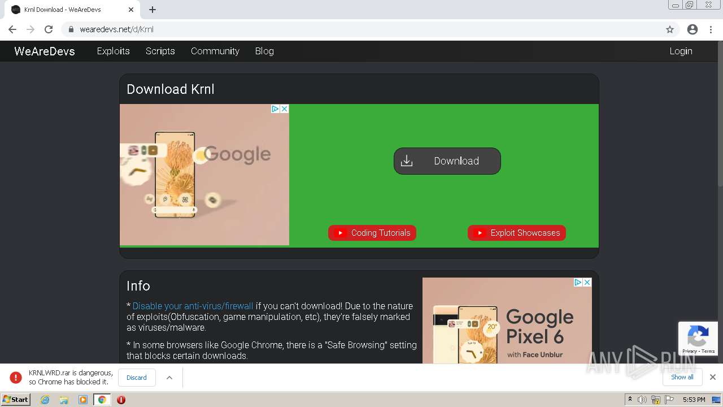The height and width of the screenshot is (407, 723).
Task: Open the Chrome profile avatar icon
Action: [x=692, y=29]
